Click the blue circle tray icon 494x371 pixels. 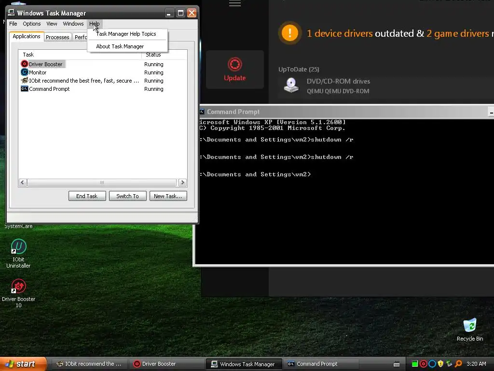point(432,364)
